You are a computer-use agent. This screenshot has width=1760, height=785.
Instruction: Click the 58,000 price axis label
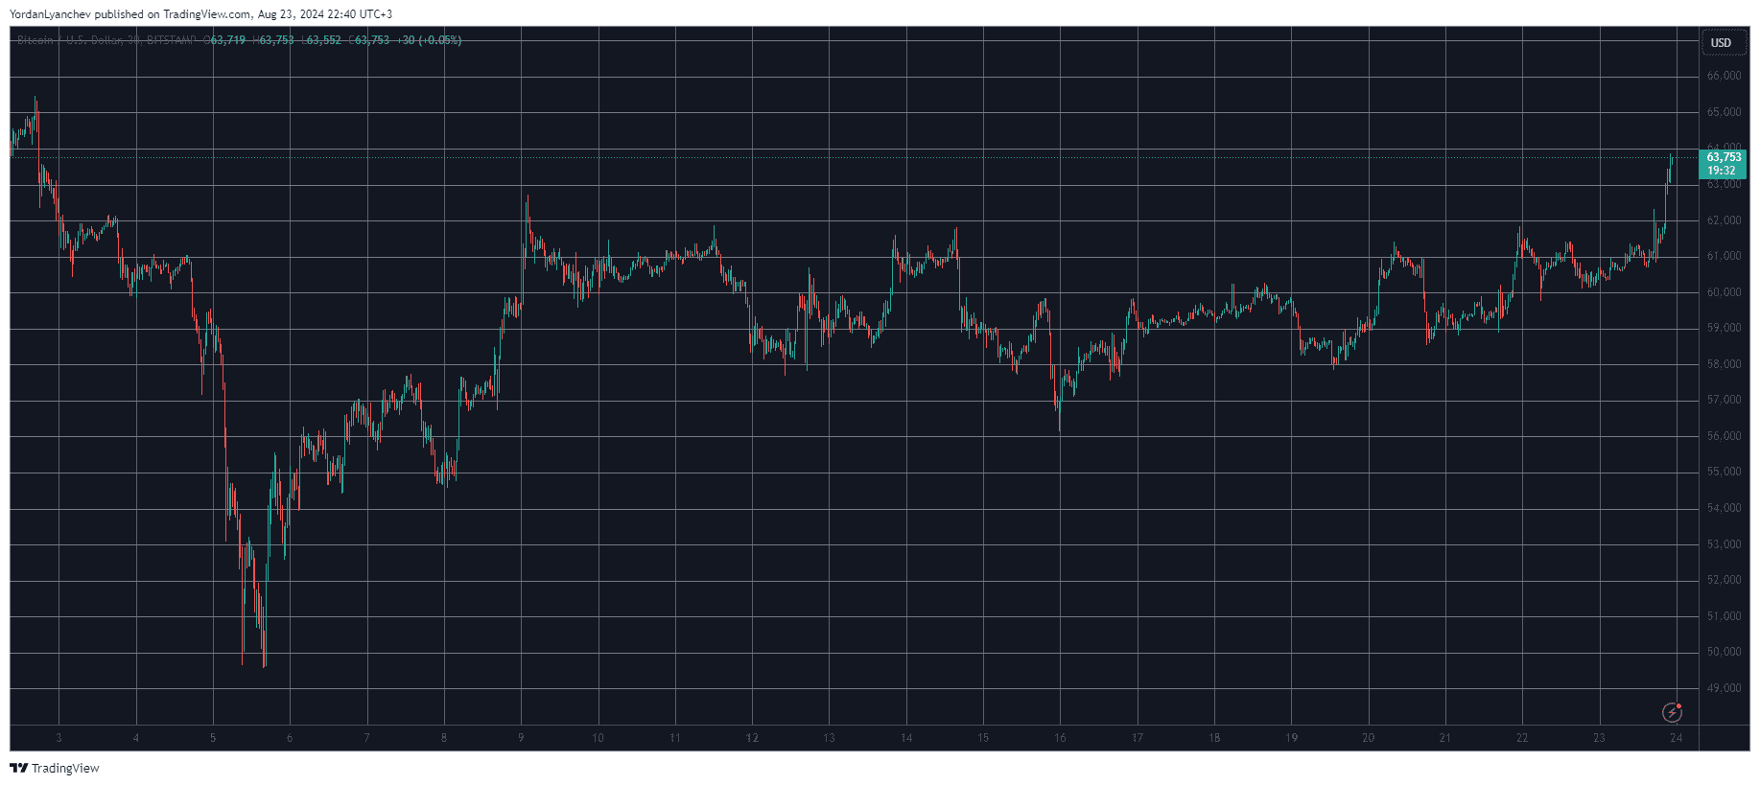tap(1724, 364)
